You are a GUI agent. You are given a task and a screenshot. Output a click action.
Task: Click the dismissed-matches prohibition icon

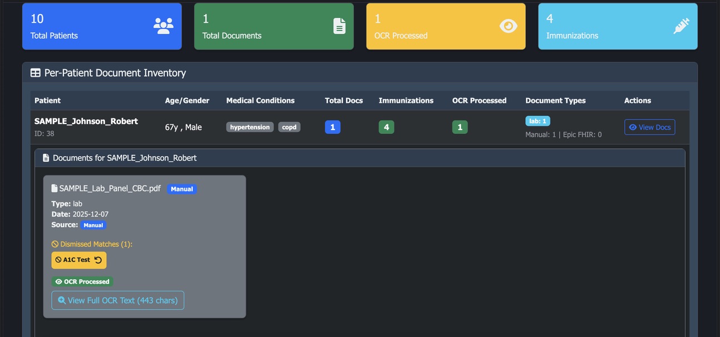click(x=55, y=243)
